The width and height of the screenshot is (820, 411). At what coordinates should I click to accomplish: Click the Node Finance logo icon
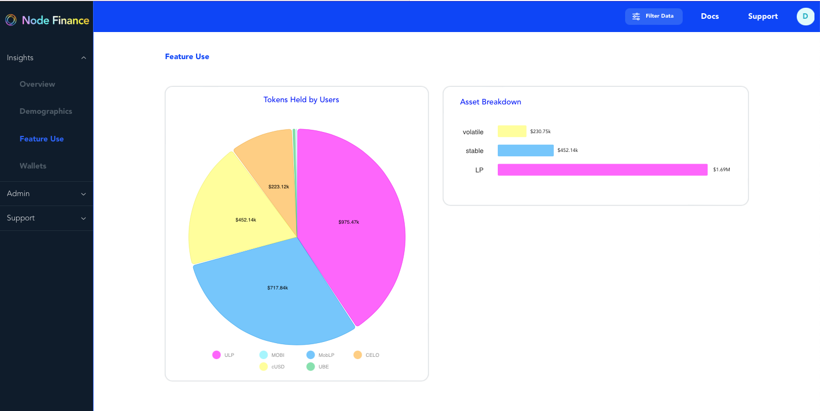point(11,20)
